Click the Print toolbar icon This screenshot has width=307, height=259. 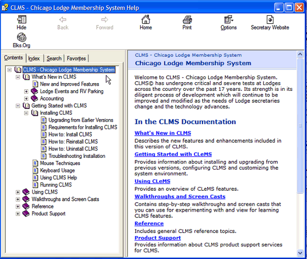[x=187, y=20]
